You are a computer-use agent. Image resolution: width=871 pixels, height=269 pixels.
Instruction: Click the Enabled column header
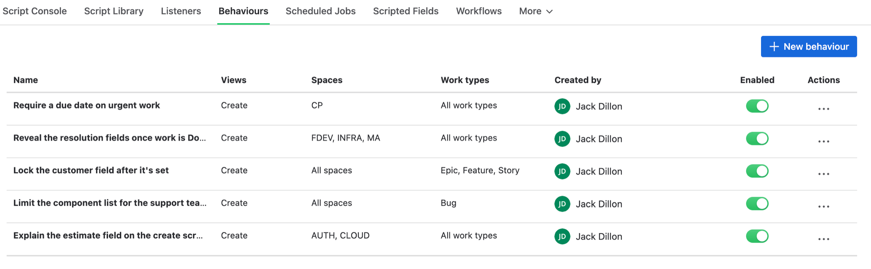pos(757,80)
